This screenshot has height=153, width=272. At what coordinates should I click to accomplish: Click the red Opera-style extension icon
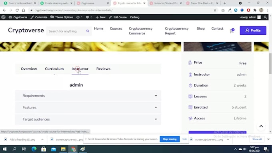click(x=248, y=10)
